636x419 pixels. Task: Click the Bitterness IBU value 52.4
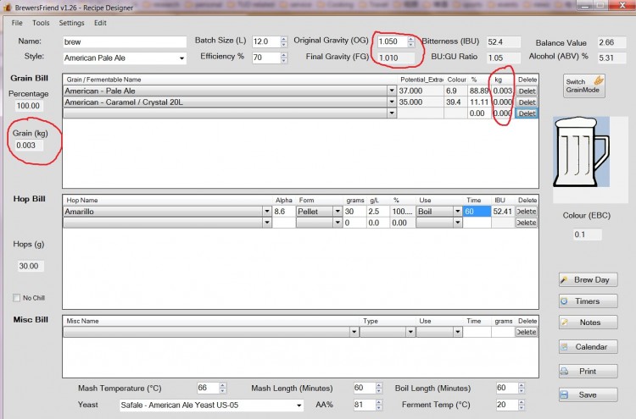coord(504,42)
